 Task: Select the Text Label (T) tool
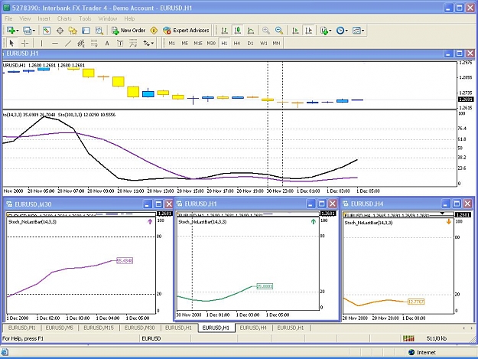pyautogui.click(x=120, y=44)
